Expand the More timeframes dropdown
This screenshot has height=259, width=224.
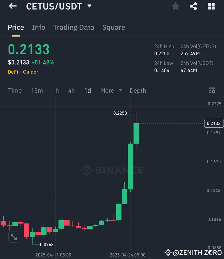coord(111,90)
